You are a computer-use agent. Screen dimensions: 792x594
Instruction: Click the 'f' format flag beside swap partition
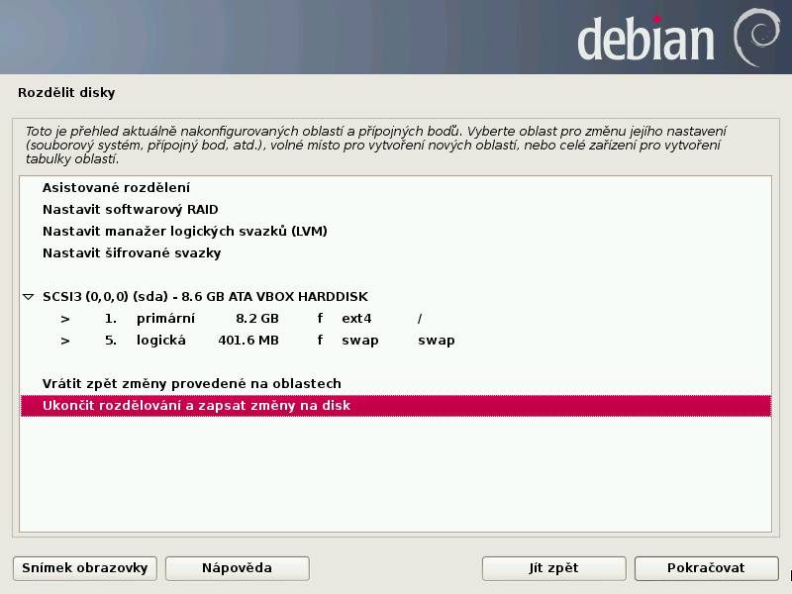320,340
